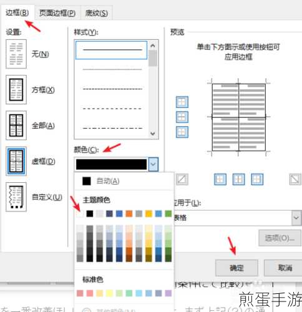Click the 确定 (OK) button
302x312 pixels.
tap(236, 268)
